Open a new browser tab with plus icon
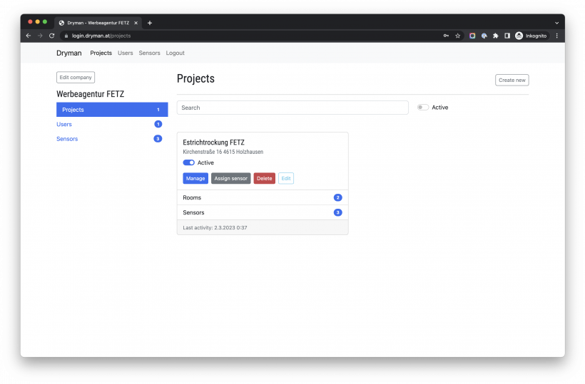This screenshot has width=585, height=384. pos(150,23)
